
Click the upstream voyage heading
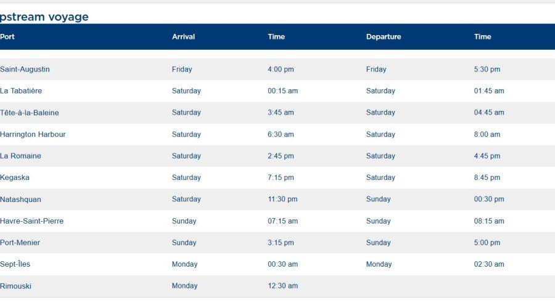pos(44,17)
